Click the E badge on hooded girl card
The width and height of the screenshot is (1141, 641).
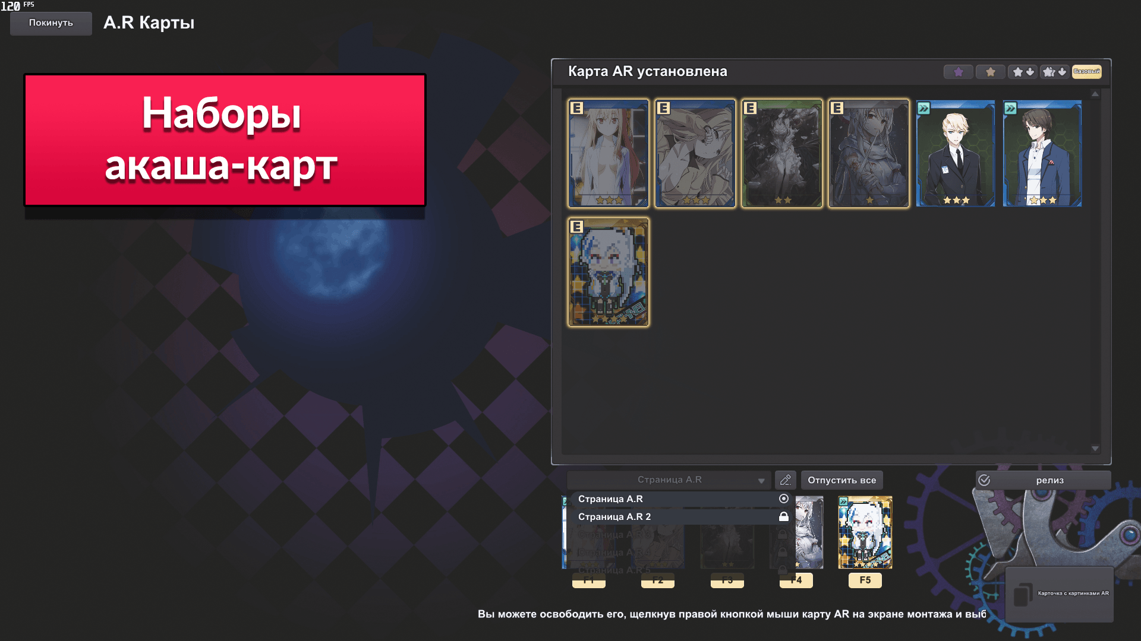click(x=837, y=108)
